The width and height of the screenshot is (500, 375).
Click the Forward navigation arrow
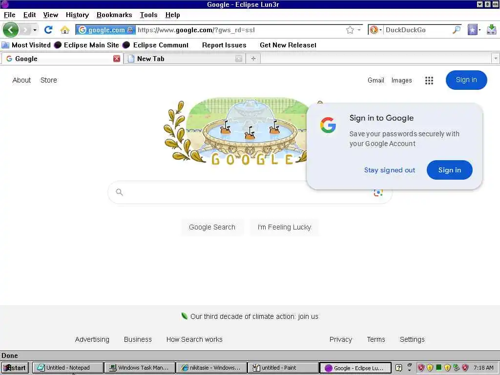(x=25, y=30)
